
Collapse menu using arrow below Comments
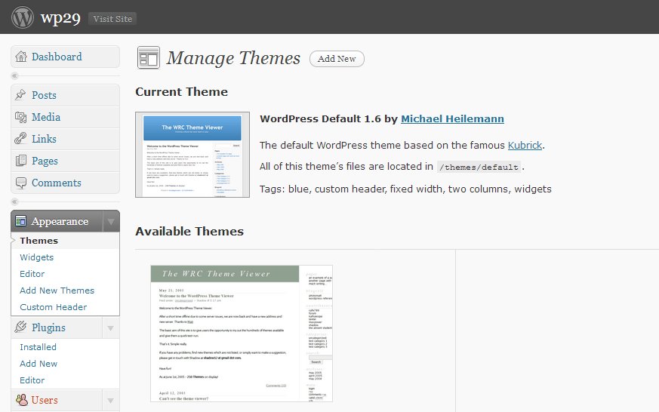click(x=14, y=201)
